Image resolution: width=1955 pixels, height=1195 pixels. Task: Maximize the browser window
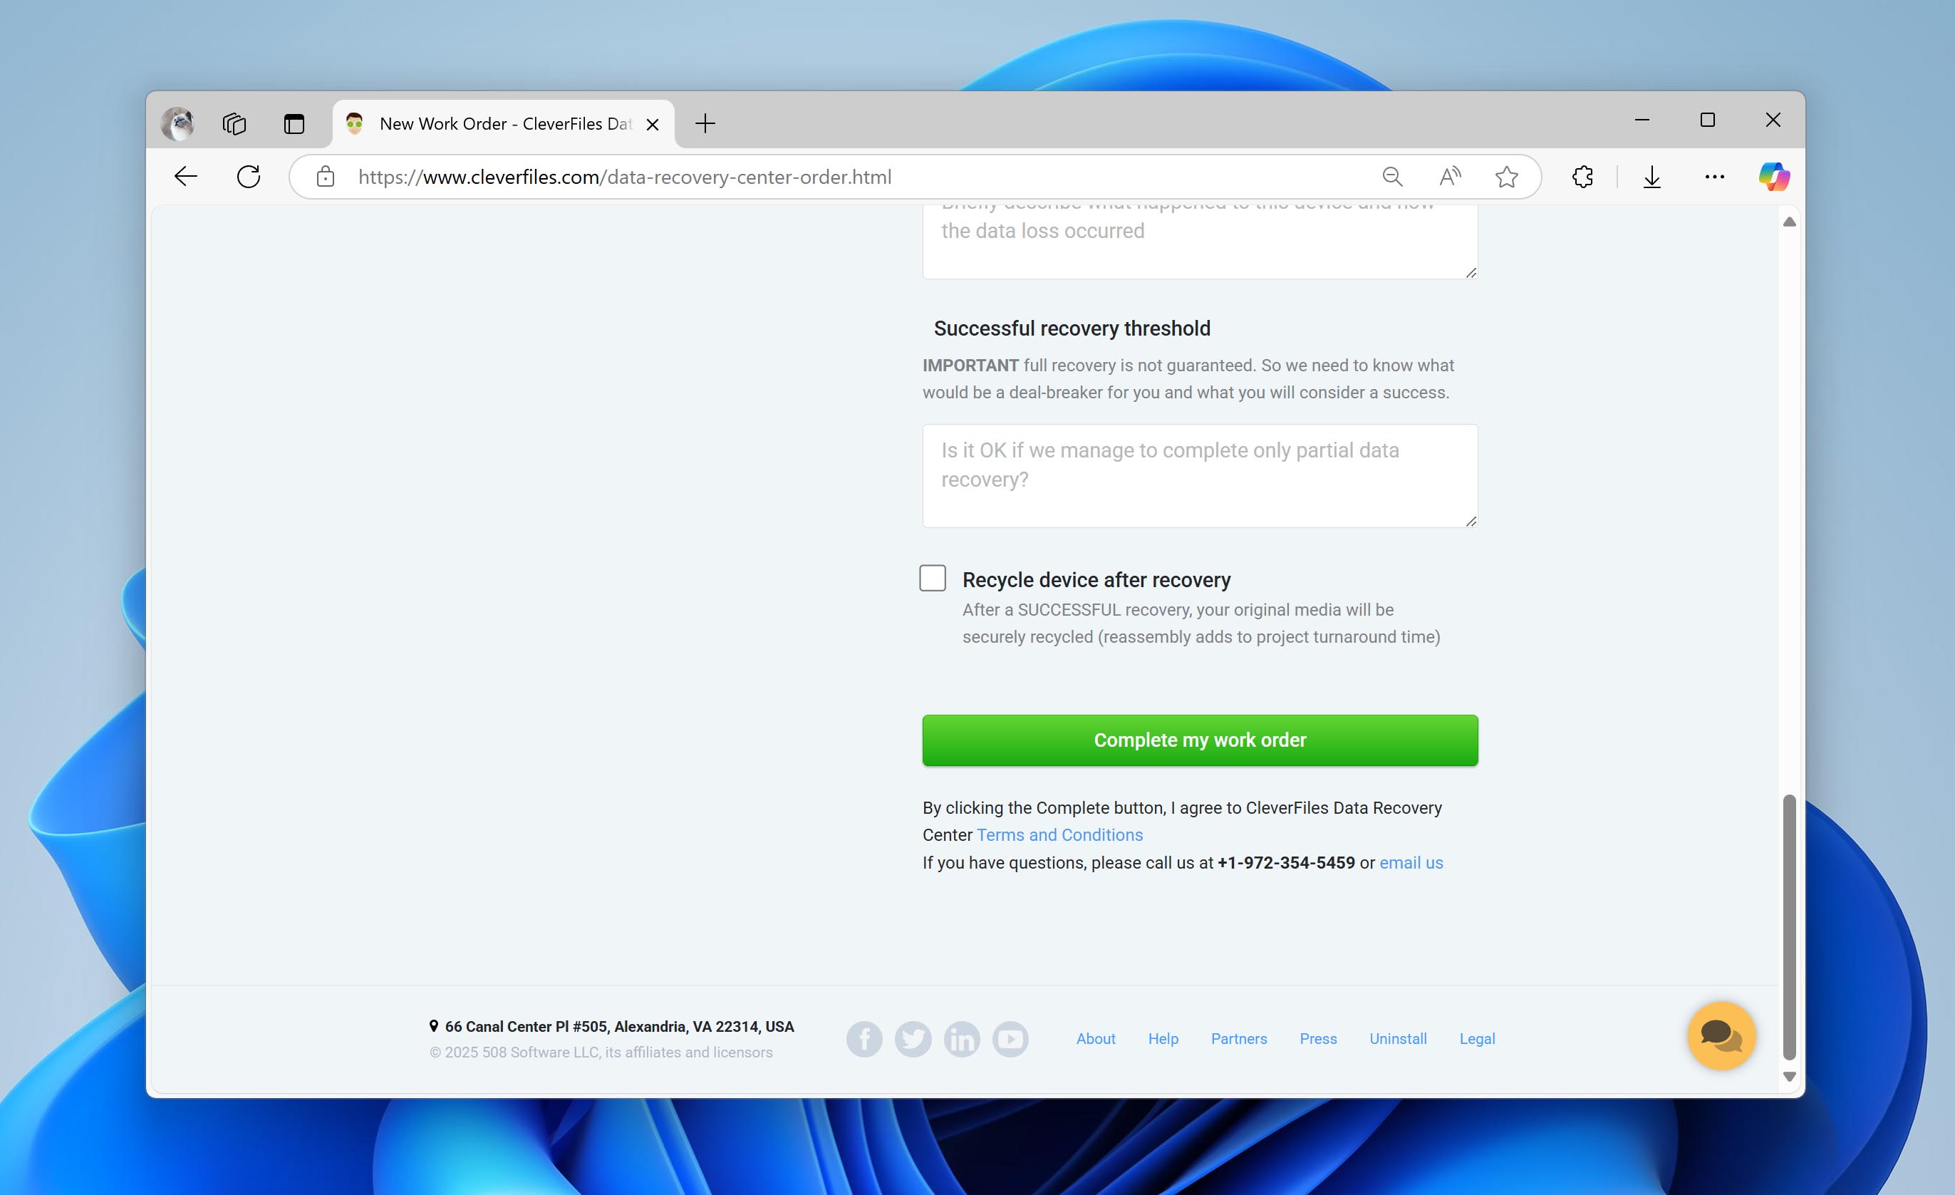pos(1708,120)
